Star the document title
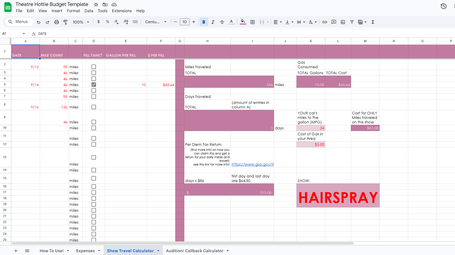The image size is (455, 255). tap(96, 5)
